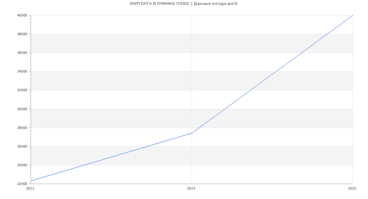Select the 2023 x-axis label
This screenshot has width=368, height=199.
[x=191, y=189]
